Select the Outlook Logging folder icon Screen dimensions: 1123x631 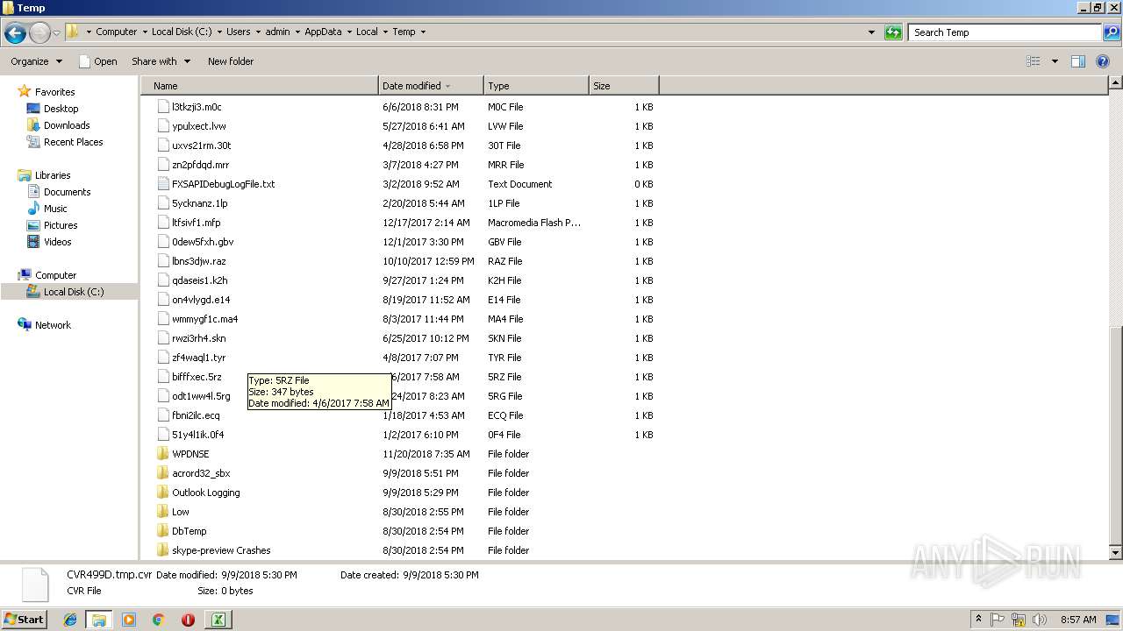(x=162, y=493)
